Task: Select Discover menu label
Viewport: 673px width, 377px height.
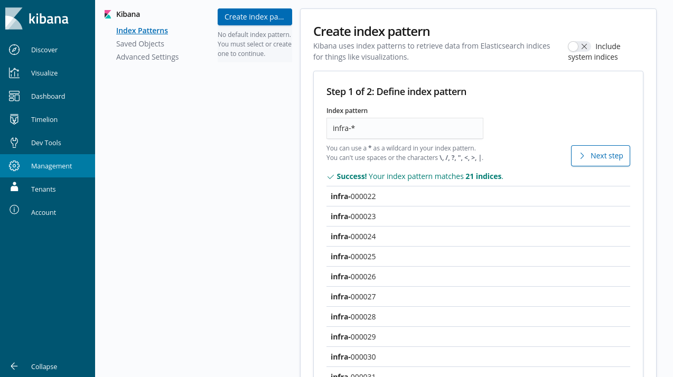Action: pos(44,50)
